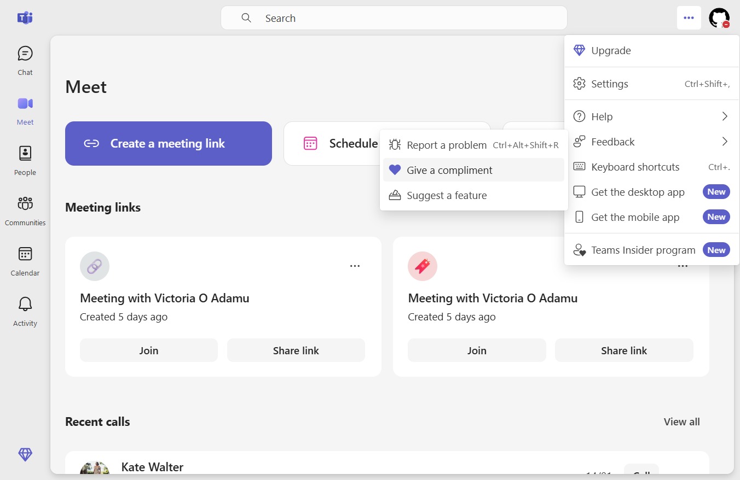
Task: Open more options for first meeting link card
Action: pos(355,266)
